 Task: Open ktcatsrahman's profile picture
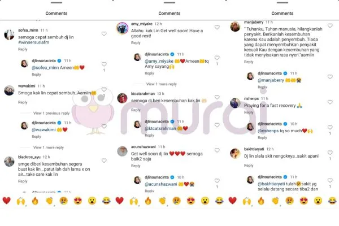pyautogui.click(x=122, y=98)
